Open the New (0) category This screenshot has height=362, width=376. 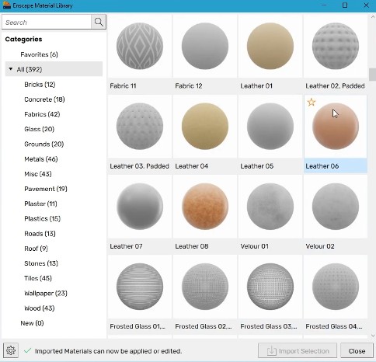pos(32,323)
